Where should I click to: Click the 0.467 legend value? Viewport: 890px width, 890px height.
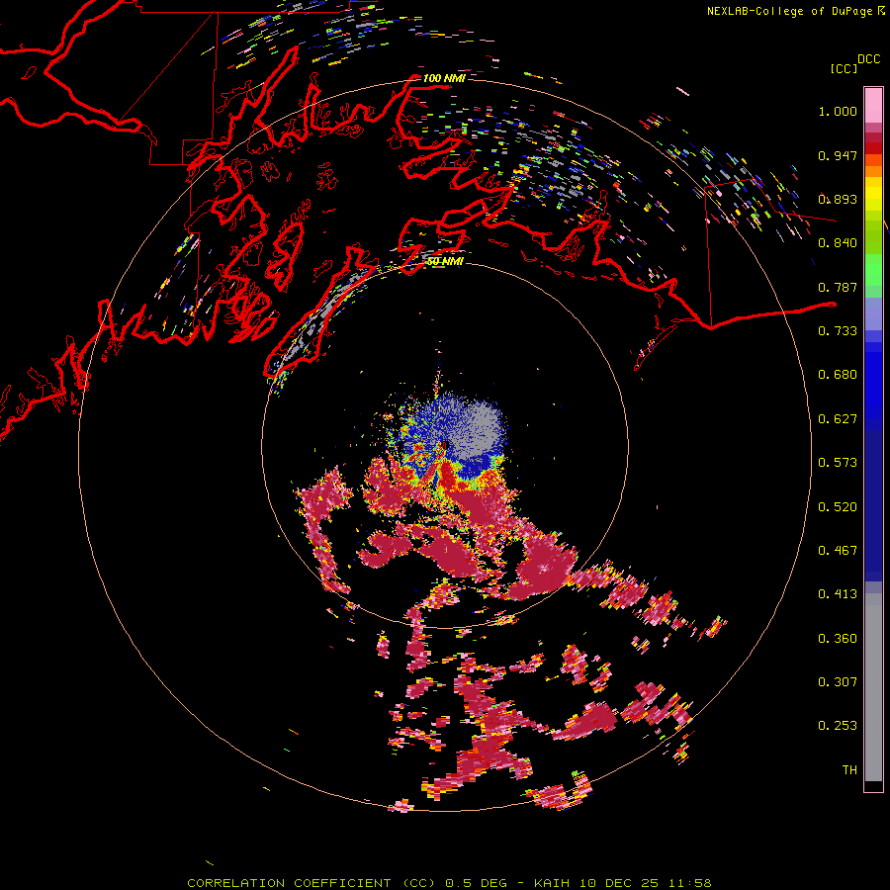tap(838, 551)
